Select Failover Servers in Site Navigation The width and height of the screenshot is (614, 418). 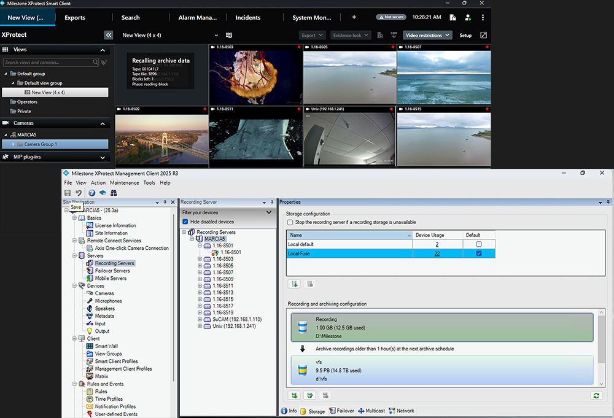112,271
